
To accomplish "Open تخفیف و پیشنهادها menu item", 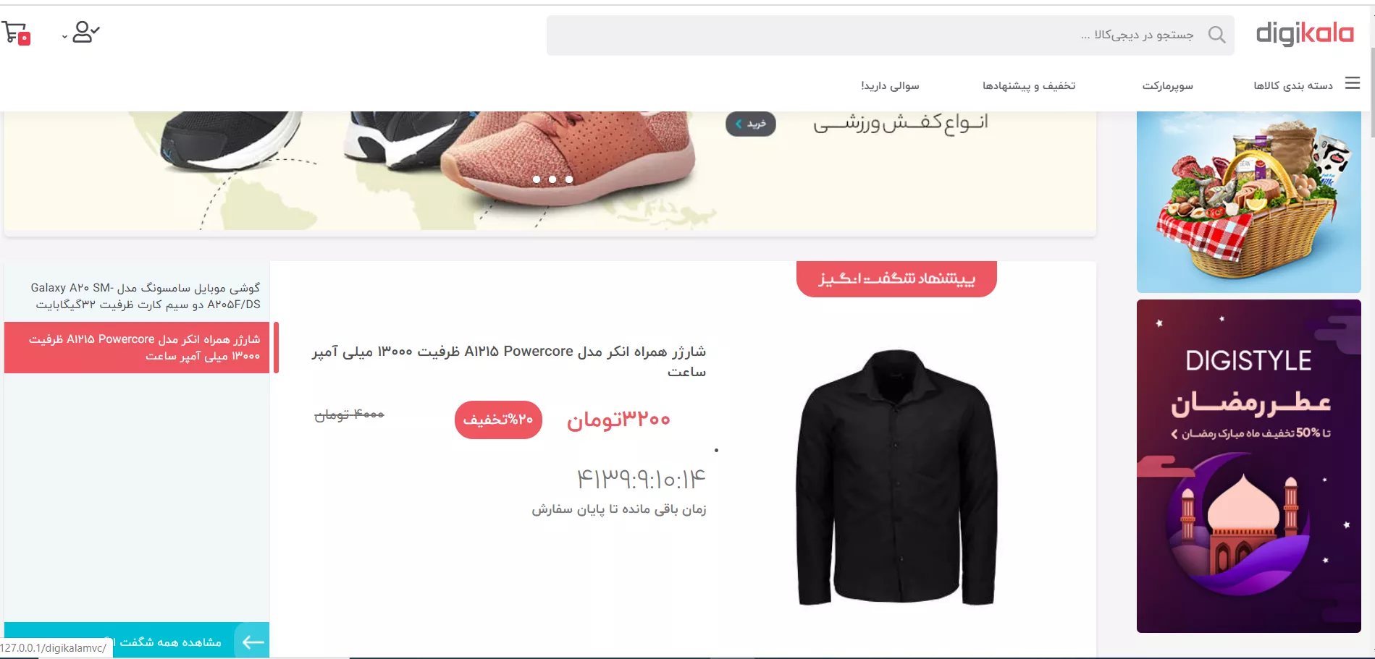I will click(1029, 85).
